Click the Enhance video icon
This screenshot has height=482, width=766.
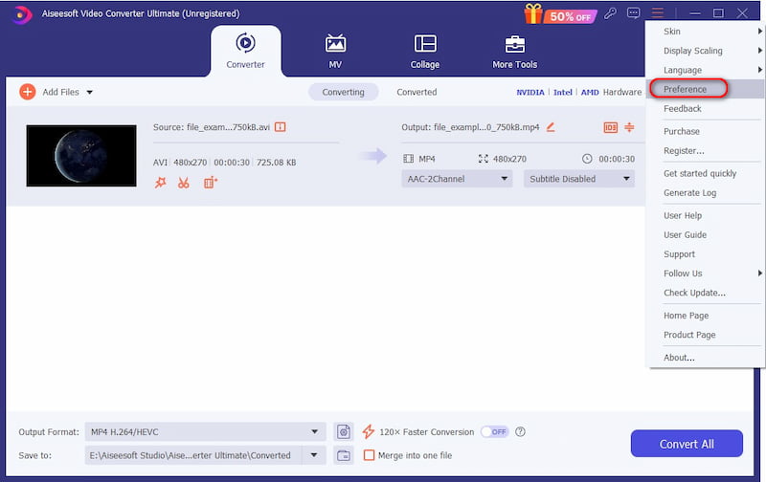[210, 183]
